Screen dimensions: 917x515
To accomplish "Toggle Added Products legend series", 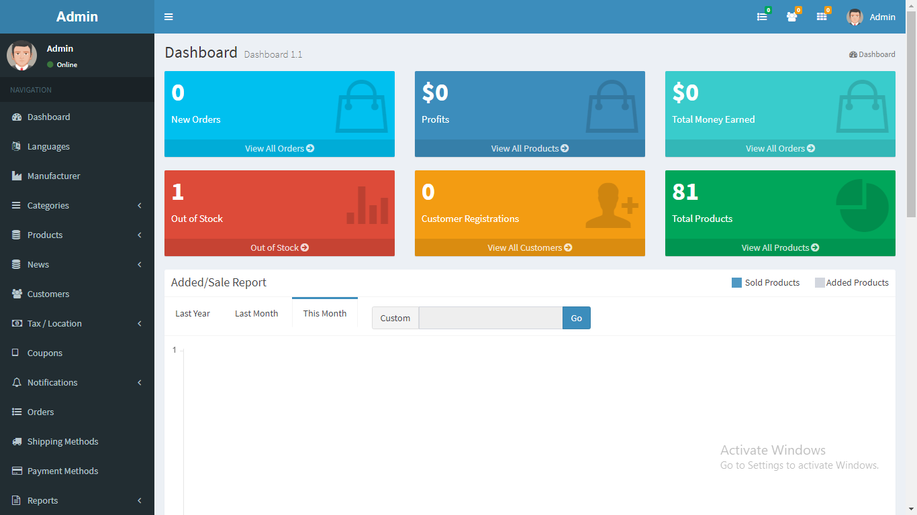I will click(851, 282).
